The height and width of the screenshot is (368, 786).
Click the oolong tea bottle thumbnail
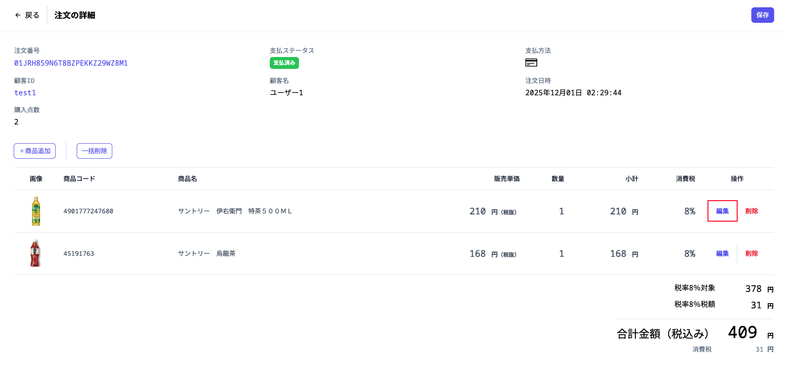coord(36,253)
